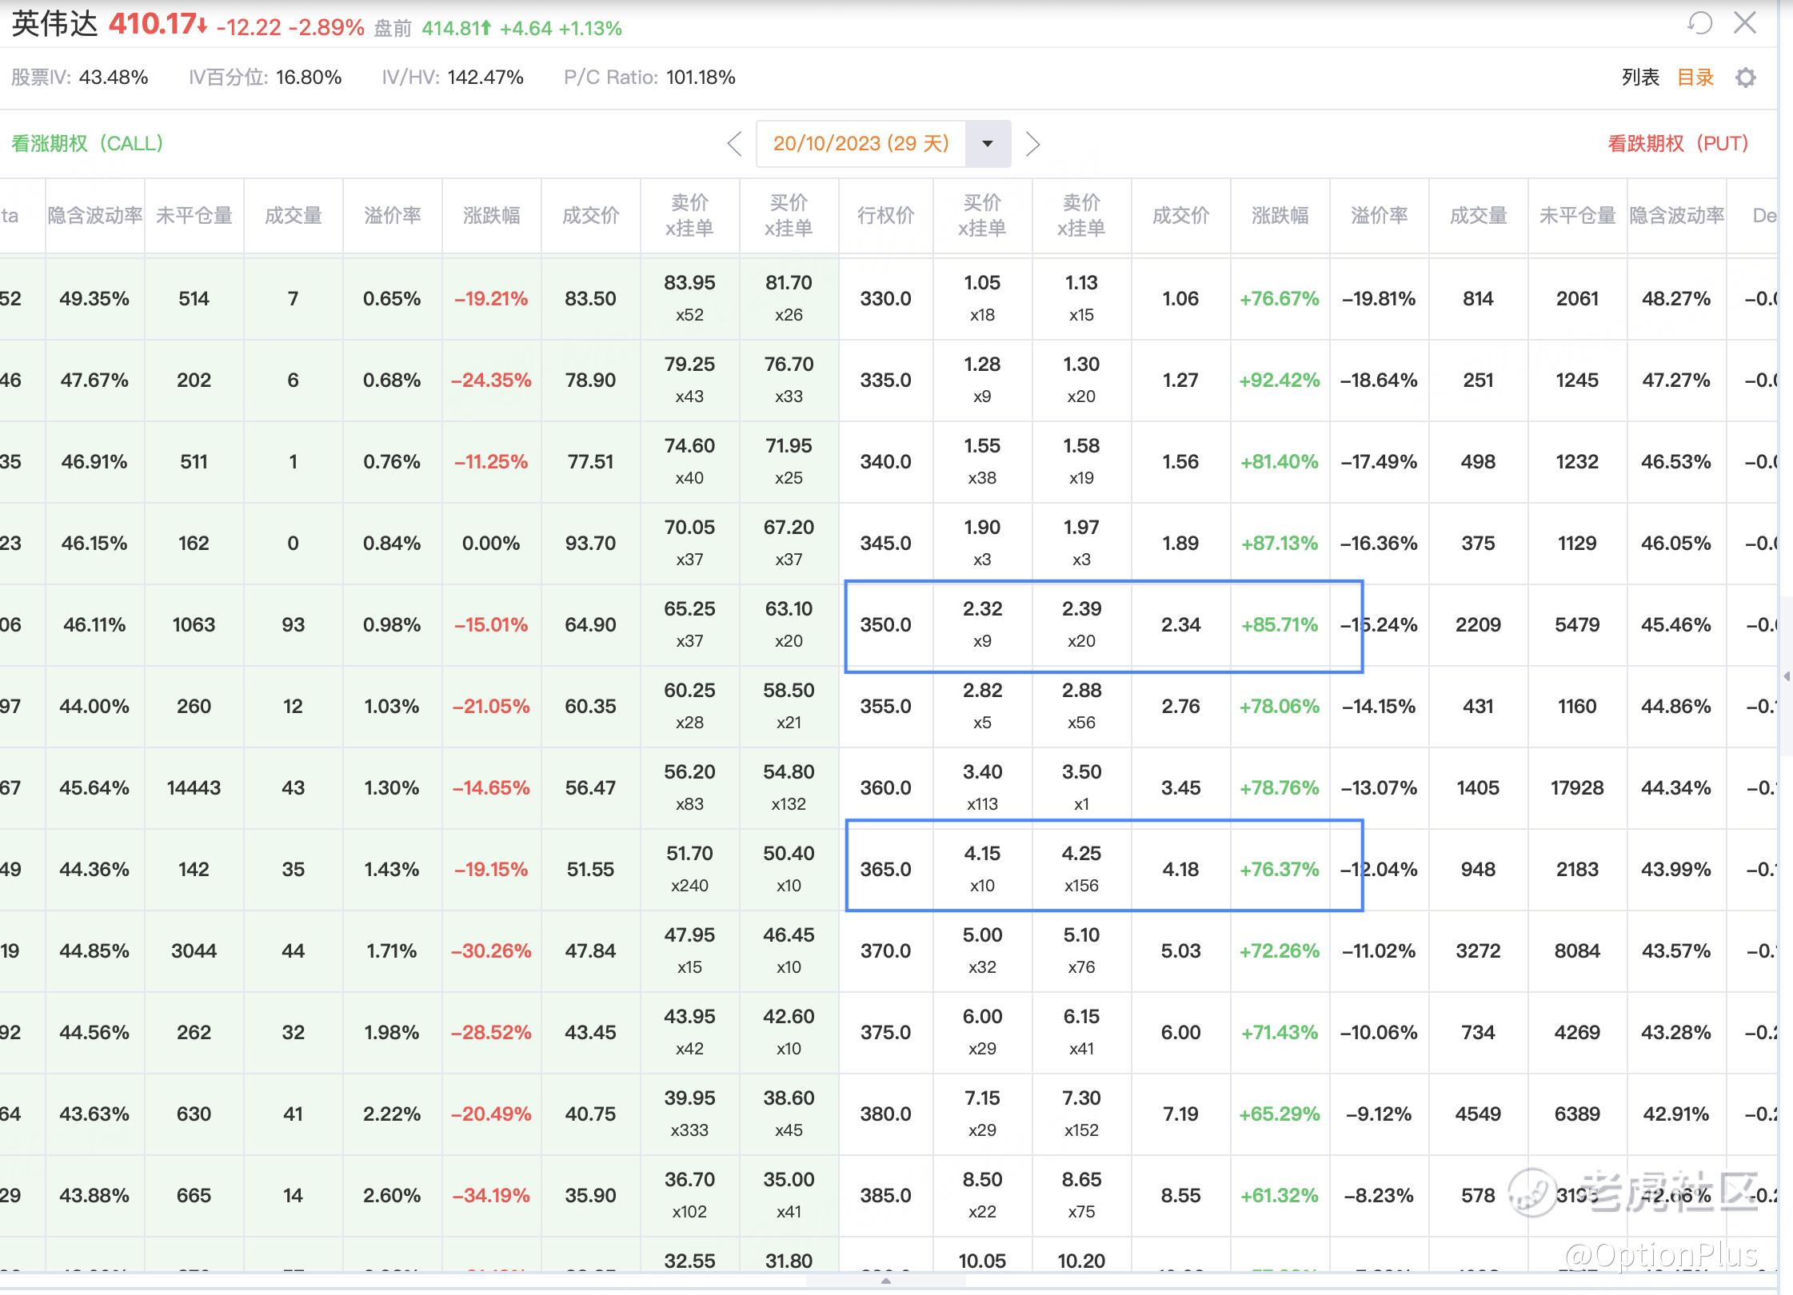Viewport: 1793px width, 1295px height.
Task: Click the small collapse arrow on right edge
Action: pyautogui.click(x=1787, y=676)
